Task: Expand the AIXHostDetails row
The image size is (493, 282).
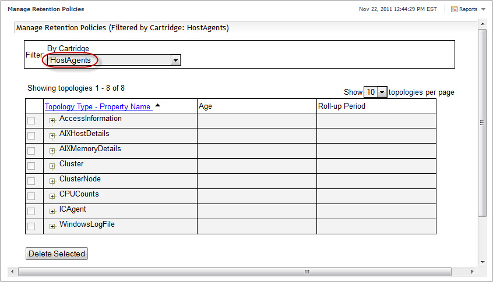Action: tap(52, 136)
